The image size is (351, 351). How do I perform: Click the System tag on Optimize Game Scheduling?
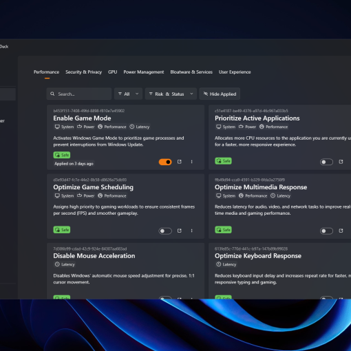click(x=64, y=195)
